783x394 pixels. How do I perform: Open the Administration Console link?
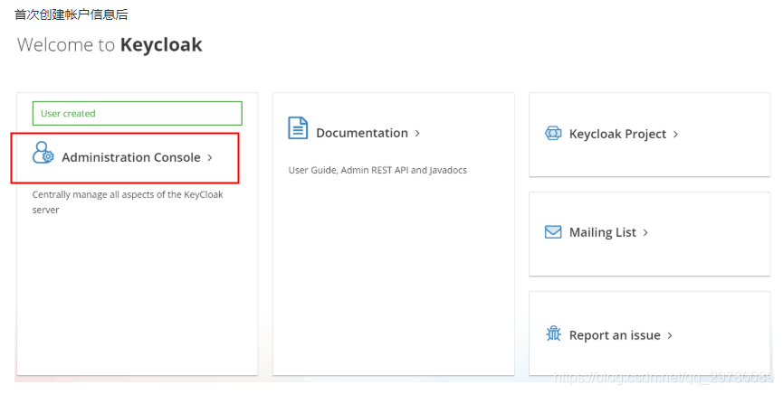(x=131, y=157)
